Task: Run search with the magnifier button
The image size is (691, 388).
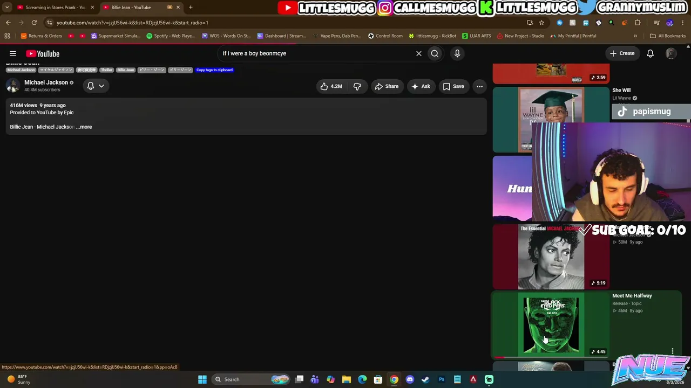Action: pos(435,53)
